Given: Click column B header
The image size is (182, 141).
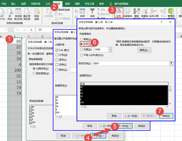Looking at the screenshot, I should (x=15, y=36).
